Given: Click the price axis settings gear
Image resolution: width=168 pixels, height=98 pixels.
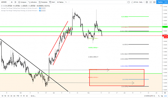Looking at the screenshot, I should 165,93.
